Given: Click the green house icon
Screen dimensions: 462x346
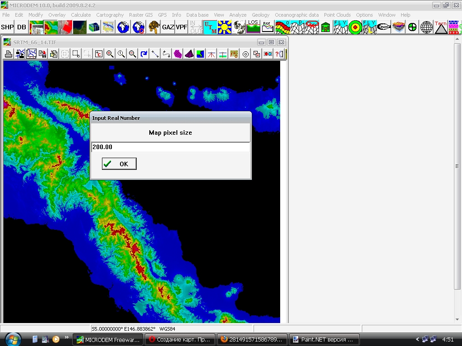Looking at the screenshot, I should (x=326, y=27).
